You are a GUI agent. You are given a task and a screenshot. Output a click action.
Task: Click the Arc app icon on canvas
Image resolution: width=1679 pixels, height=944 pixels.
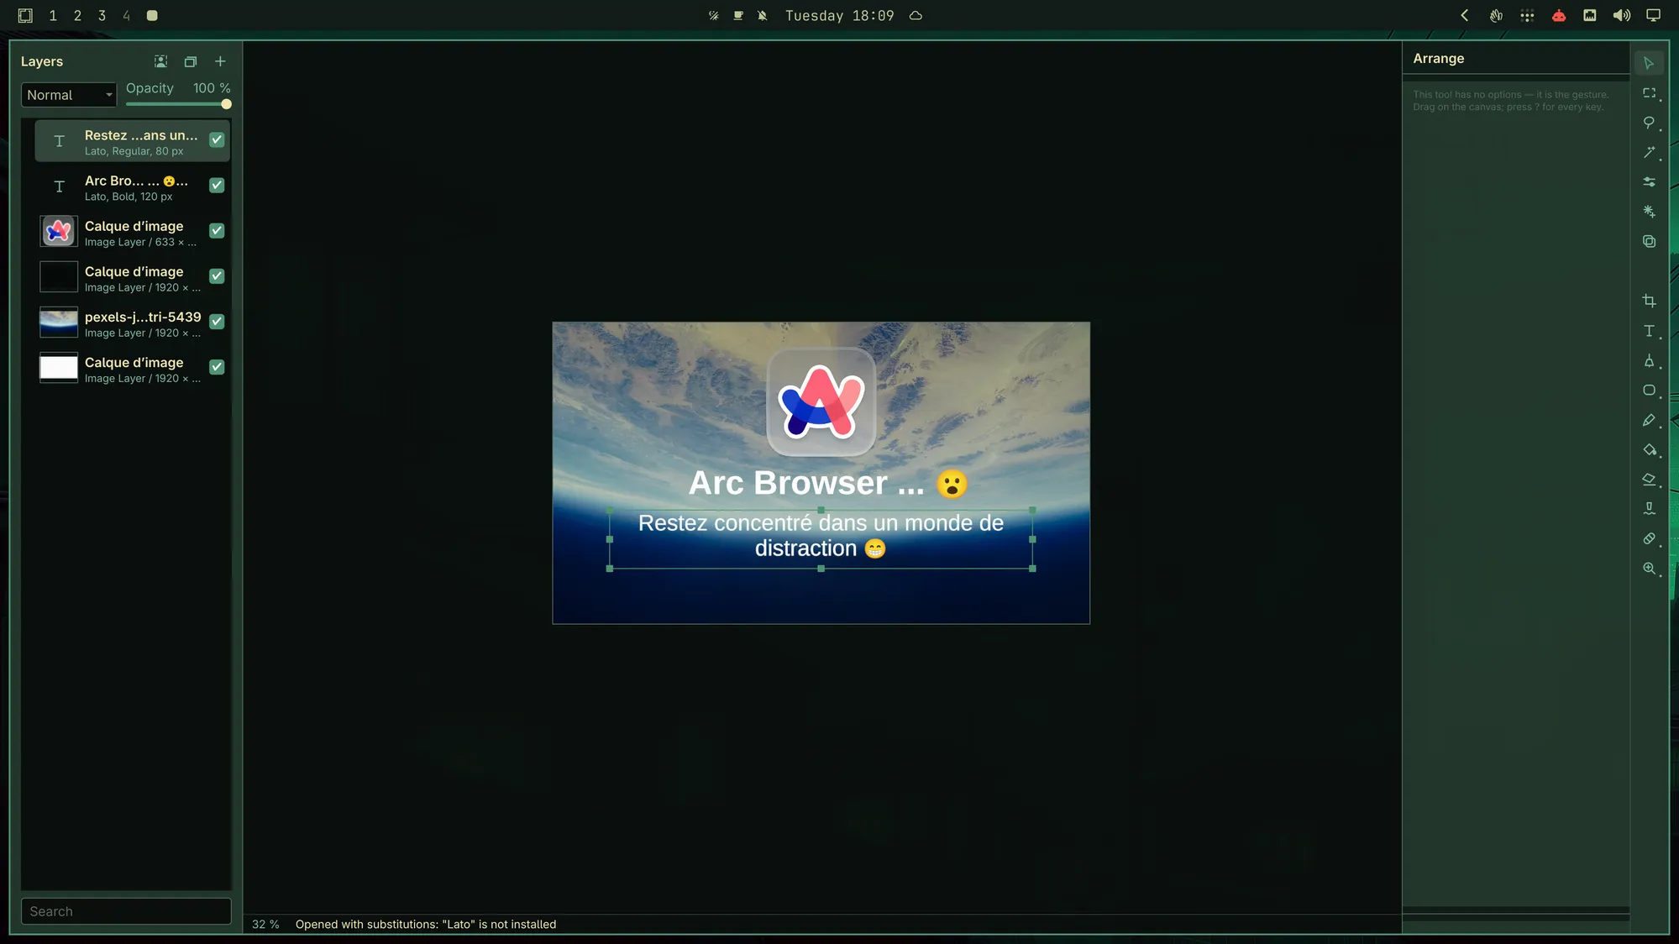tap(821, 401)
